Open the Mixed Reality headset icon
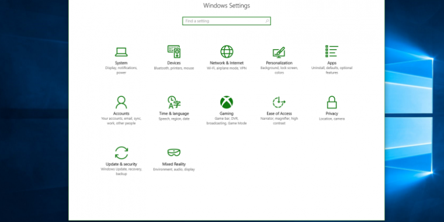 point(174,152)
